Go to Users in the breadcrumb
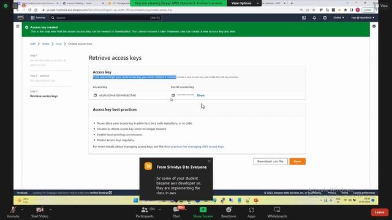This screenshot has width=392, height=220. [45, 43]
